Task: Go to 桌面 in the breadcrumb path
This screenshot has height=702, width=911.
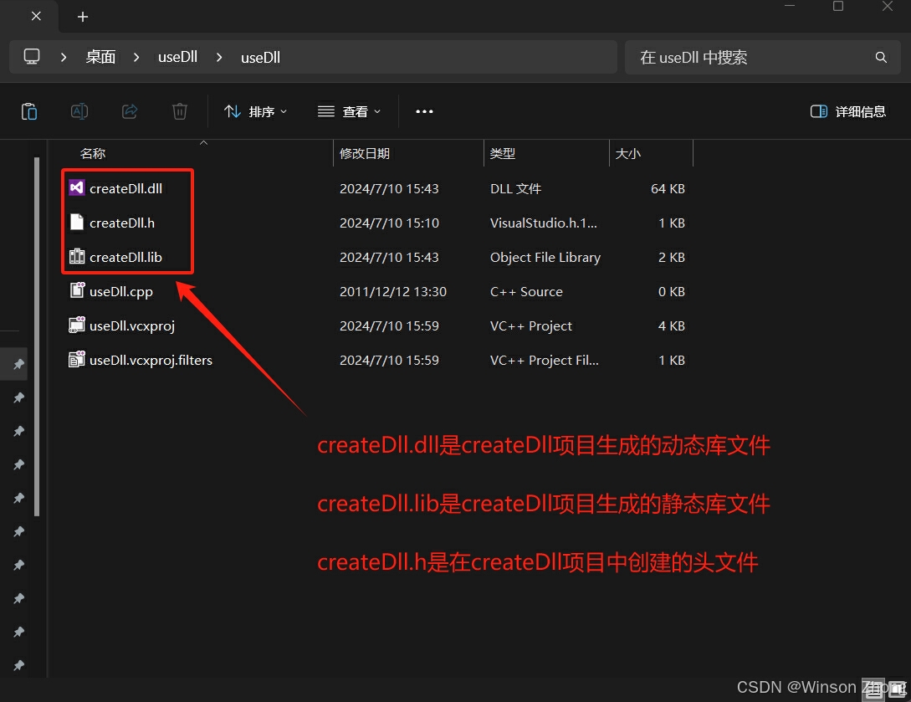Action: coord(100,57)
